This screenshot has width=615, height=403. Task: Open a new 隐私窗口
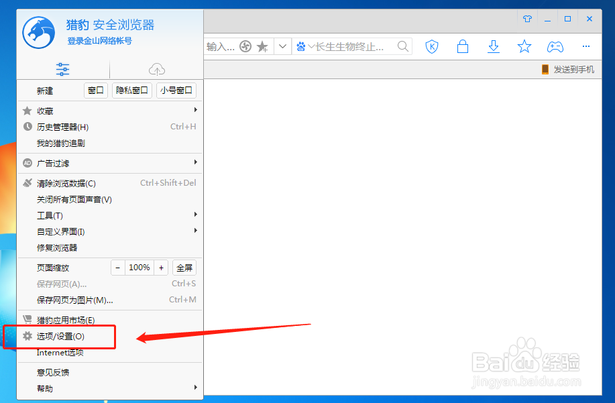pyautogui.click(x=131, y=91)
